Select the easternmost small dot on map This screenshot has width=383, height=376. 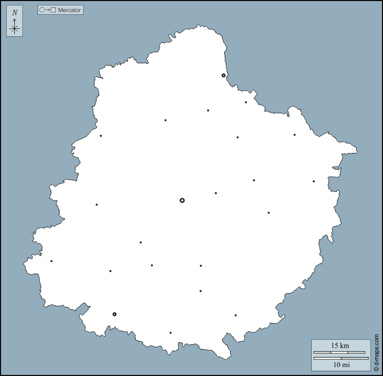pos(313,181)
